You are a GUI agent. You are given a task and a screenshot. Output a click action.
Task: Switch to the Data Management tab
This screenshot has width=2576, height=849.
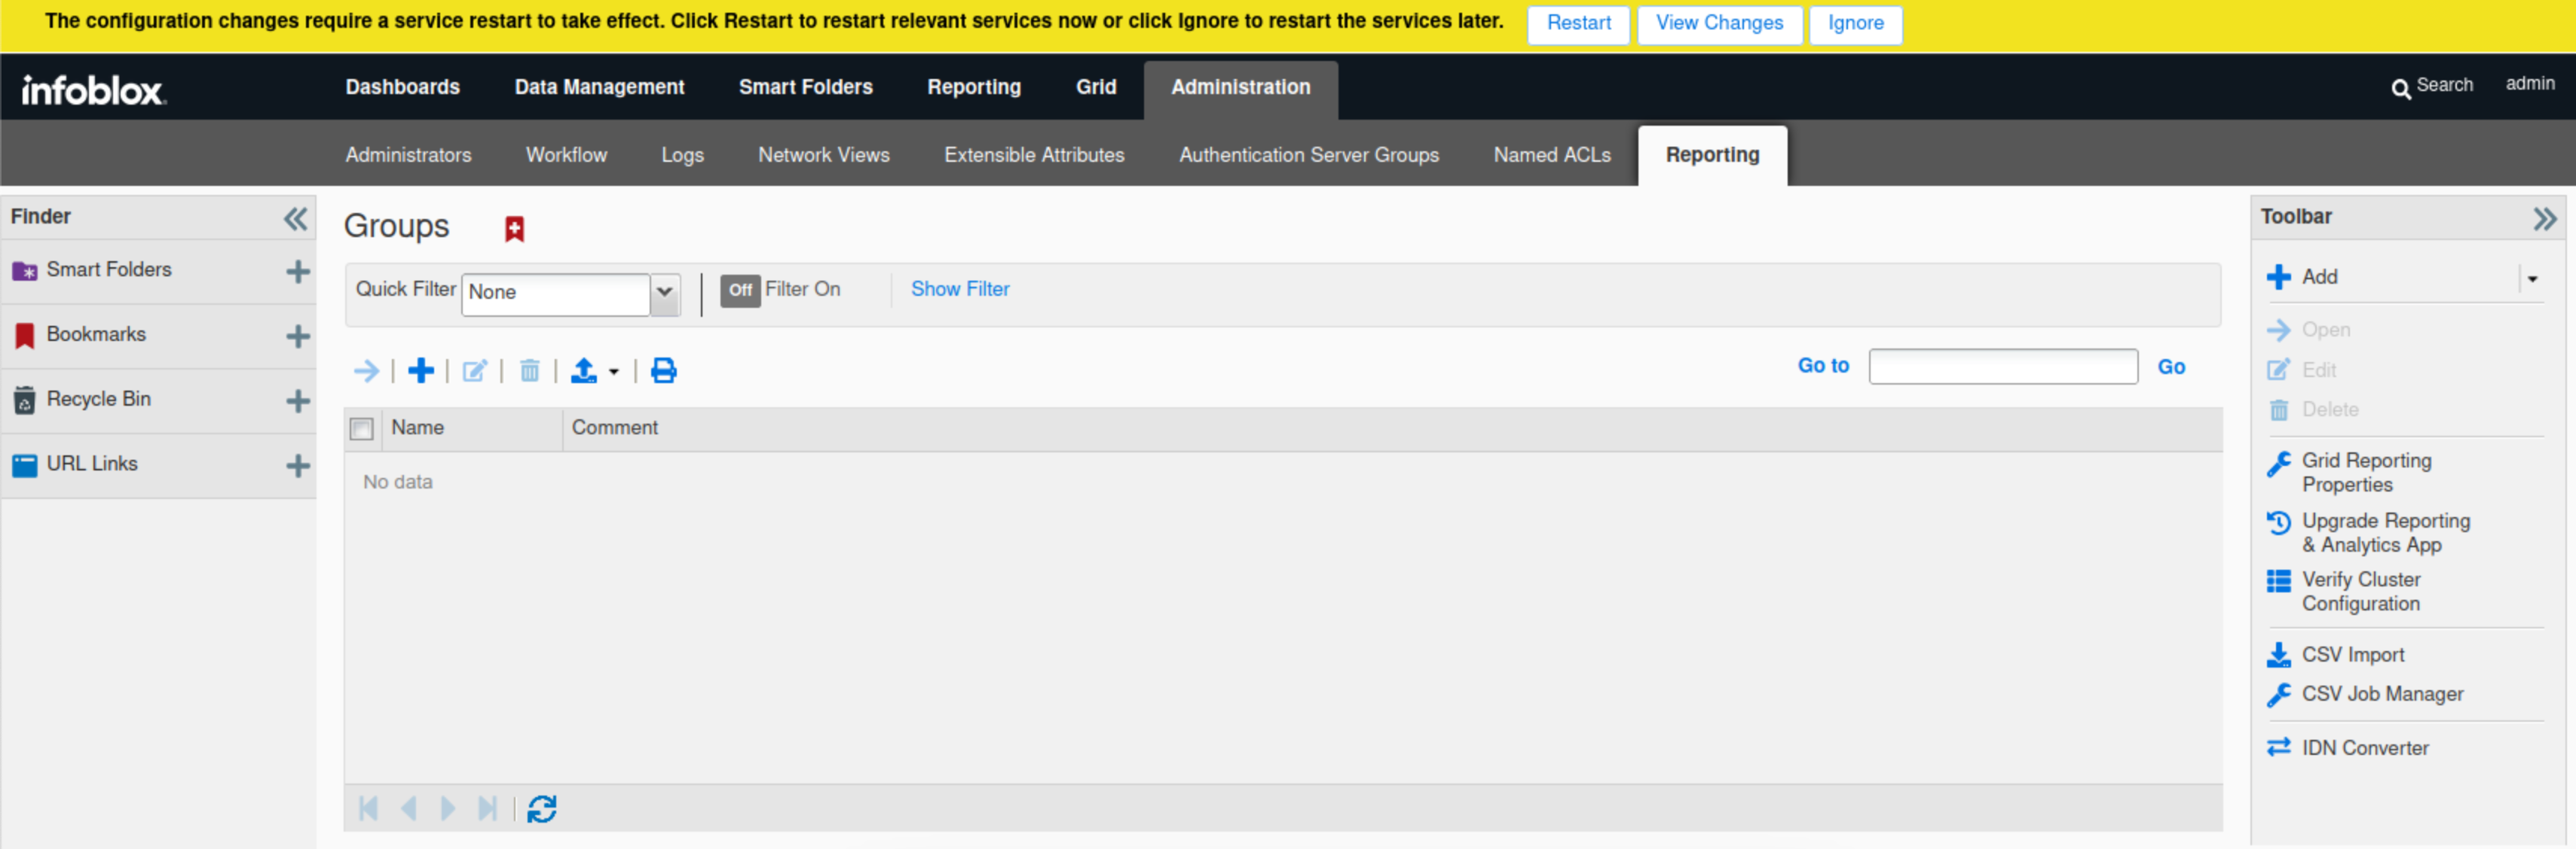coord(599,87)
